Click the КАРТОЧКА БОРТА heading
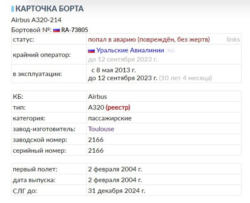 (x=49, y=8)
